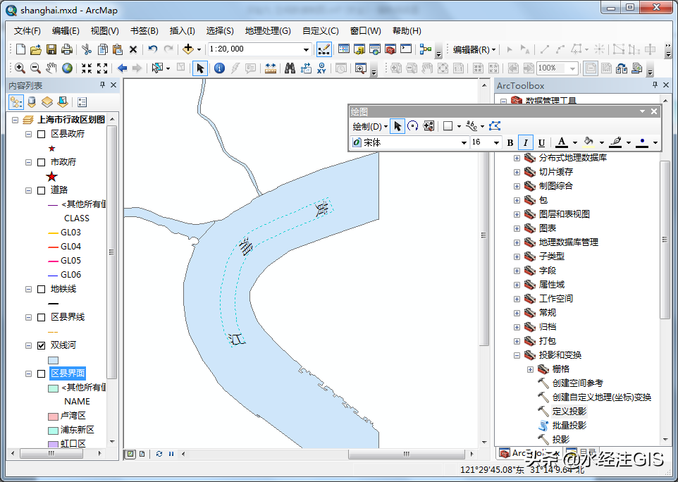Create a new map document
This screenshot has width=678, height=482.
20,49
